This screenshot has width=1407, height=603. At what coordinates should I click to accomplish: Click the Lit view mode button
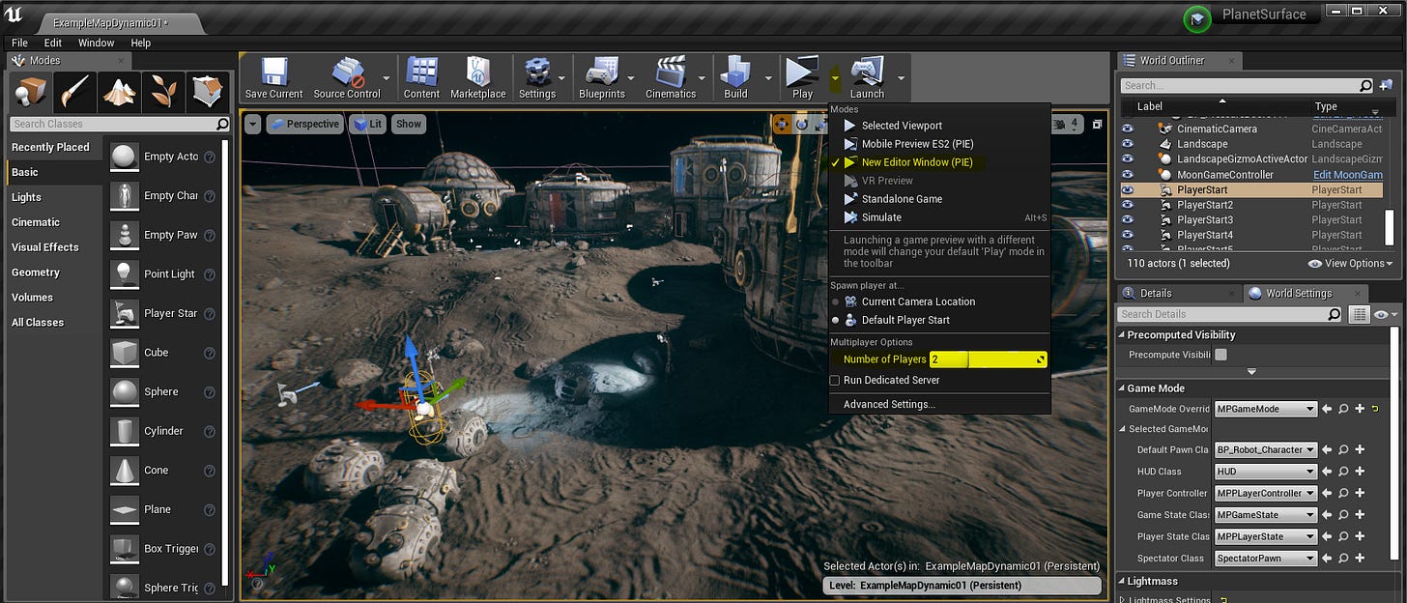[x=369, y=124]
